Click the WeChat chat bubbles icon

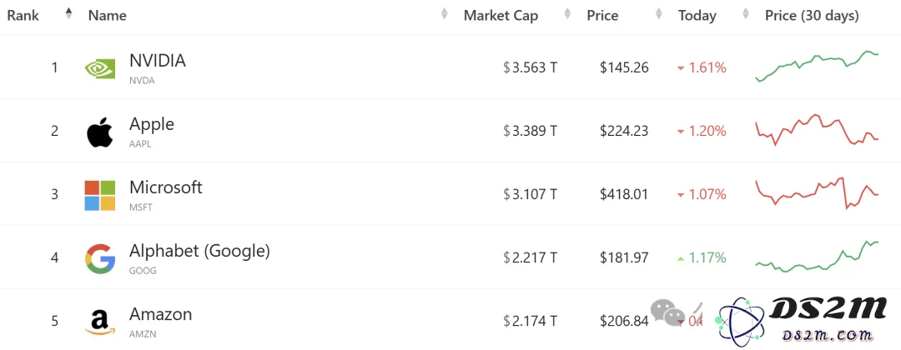(667, 313)
